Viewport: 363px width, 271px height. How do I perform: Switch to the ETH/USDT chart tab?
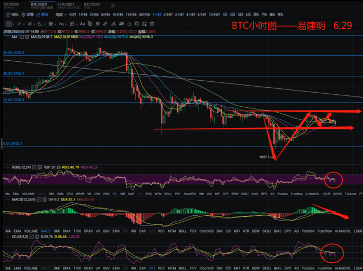pyautogui.click(x=65, y=5)
